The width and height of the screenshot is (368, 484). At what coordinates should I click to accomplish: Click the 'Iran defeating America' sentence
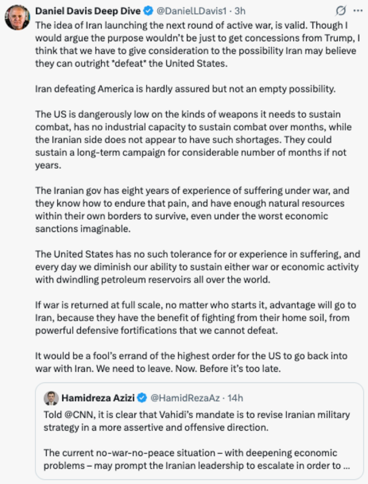pos(185,89)
